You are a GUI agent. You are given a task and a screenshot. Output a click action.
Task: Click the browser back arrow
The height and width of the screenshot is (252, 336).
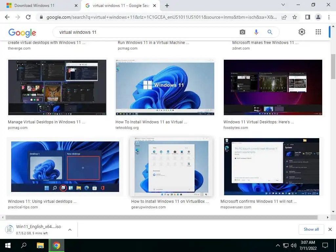[7, 17]
